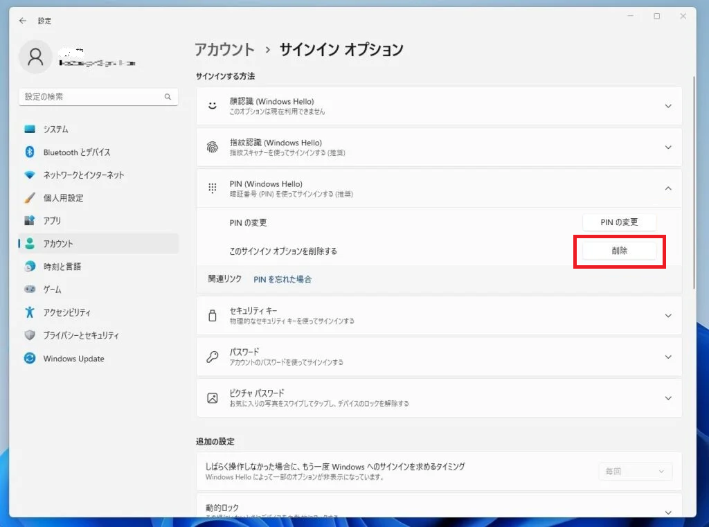Click the システム monitor icon
709x527 pixels.
30,129
